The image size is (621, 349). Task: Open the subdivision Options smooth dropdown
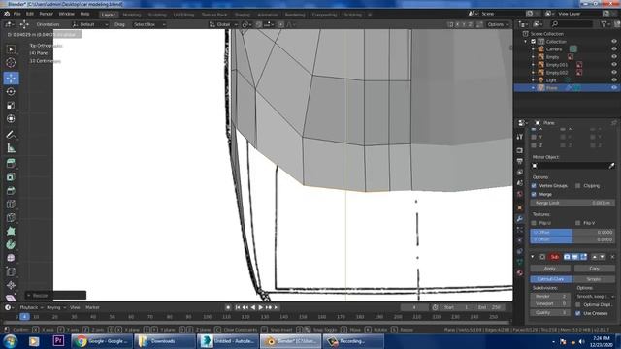tap(595, 296)
